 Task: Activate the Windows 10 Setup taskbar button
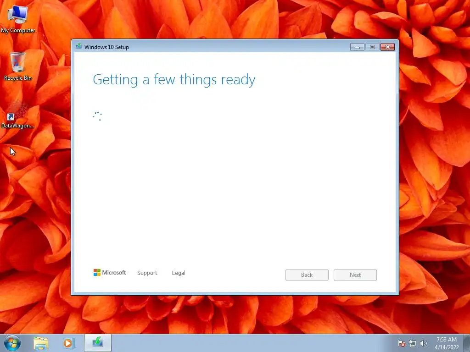click(98, 343)
